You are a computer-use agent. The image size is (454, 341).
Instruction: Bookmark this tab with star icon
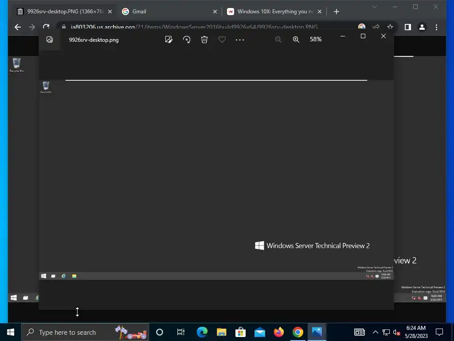coord(390,27)
